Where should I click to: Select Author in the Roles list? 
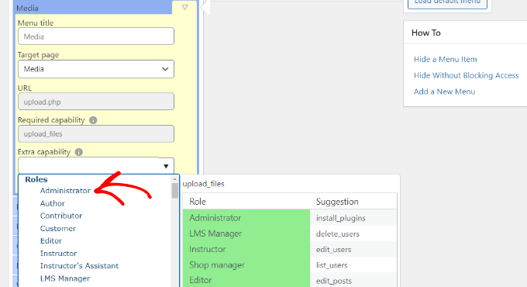point(53,203)
